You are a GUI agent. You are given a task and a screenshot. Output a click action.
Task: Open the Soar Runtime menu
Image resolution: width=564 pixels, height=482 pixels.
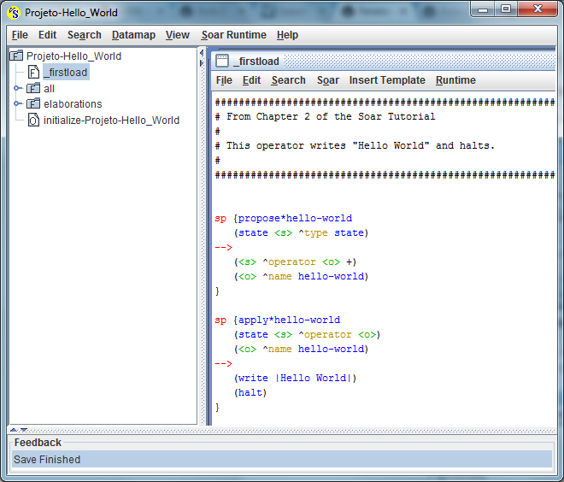[234, 35]
